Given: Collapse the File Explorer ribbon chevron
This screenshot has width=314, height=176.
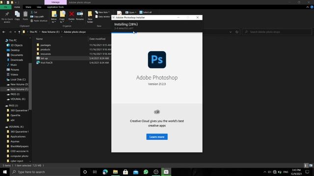Looking at the screenshot, I should point(308,7).
